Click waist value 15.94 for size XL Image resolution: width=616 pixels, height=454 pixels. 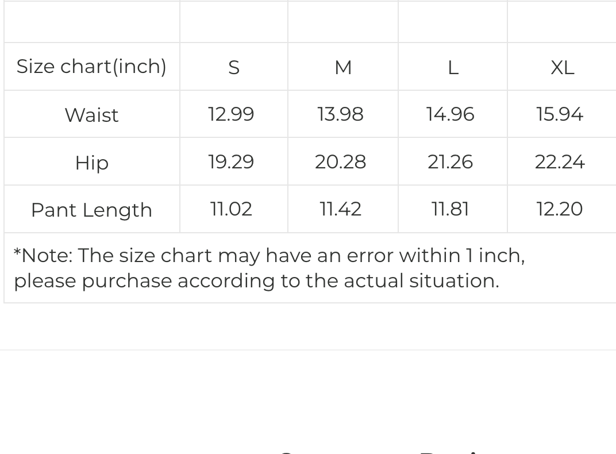point(560,114)
